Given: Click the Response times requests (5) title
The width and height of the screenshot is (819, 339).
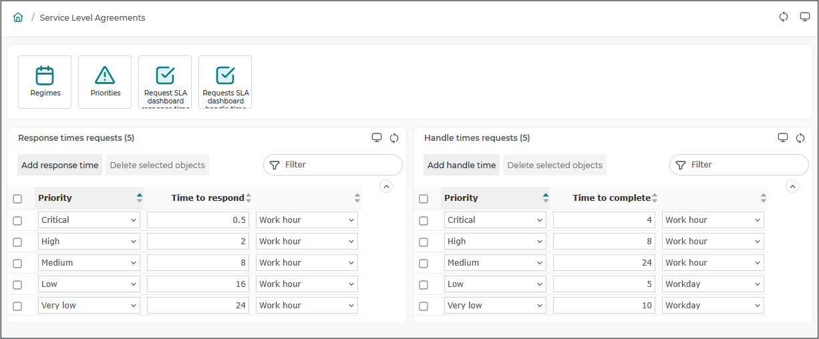Looking at the screenshot, I should 76,138.
